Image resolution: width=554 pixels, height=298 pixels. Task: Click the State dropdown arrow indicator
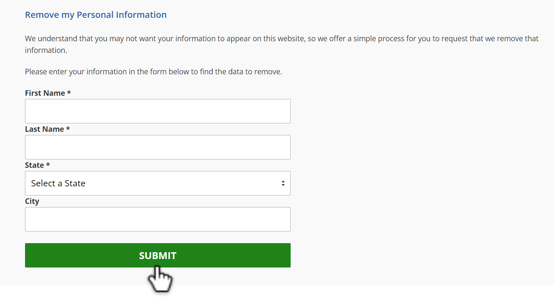[283, 183]
